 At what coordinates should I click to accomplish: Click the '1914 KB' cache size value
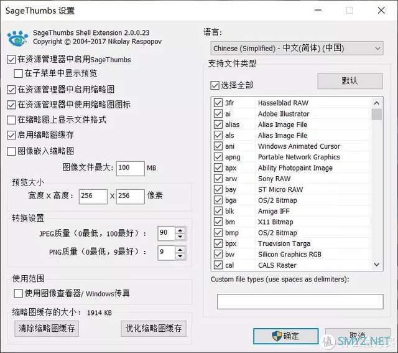click(x=99, y=313)
